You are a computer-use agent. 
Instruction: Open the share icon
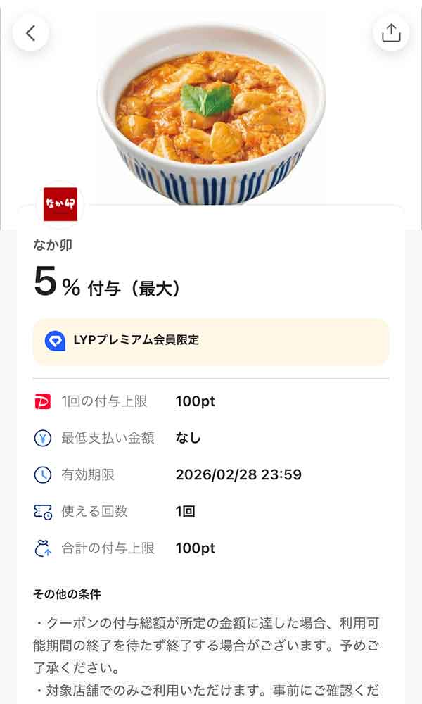(x=392, y=32)
